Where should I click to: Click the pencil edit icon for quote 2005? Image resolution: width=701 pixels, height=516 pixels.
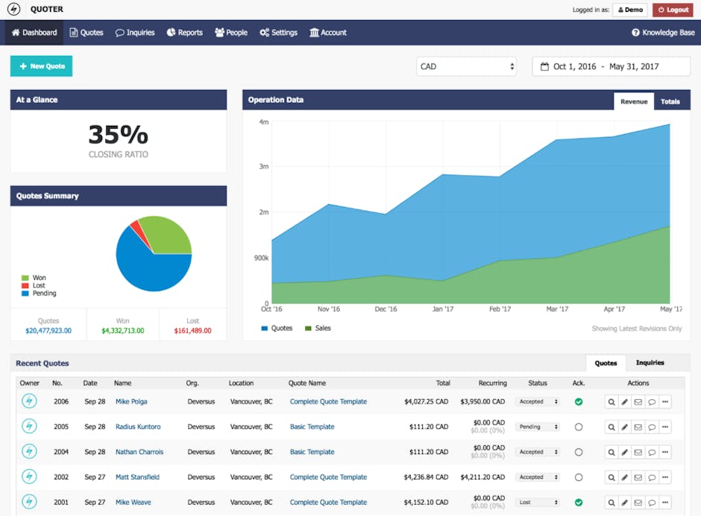pyautogui.click(x=625, y=427)
